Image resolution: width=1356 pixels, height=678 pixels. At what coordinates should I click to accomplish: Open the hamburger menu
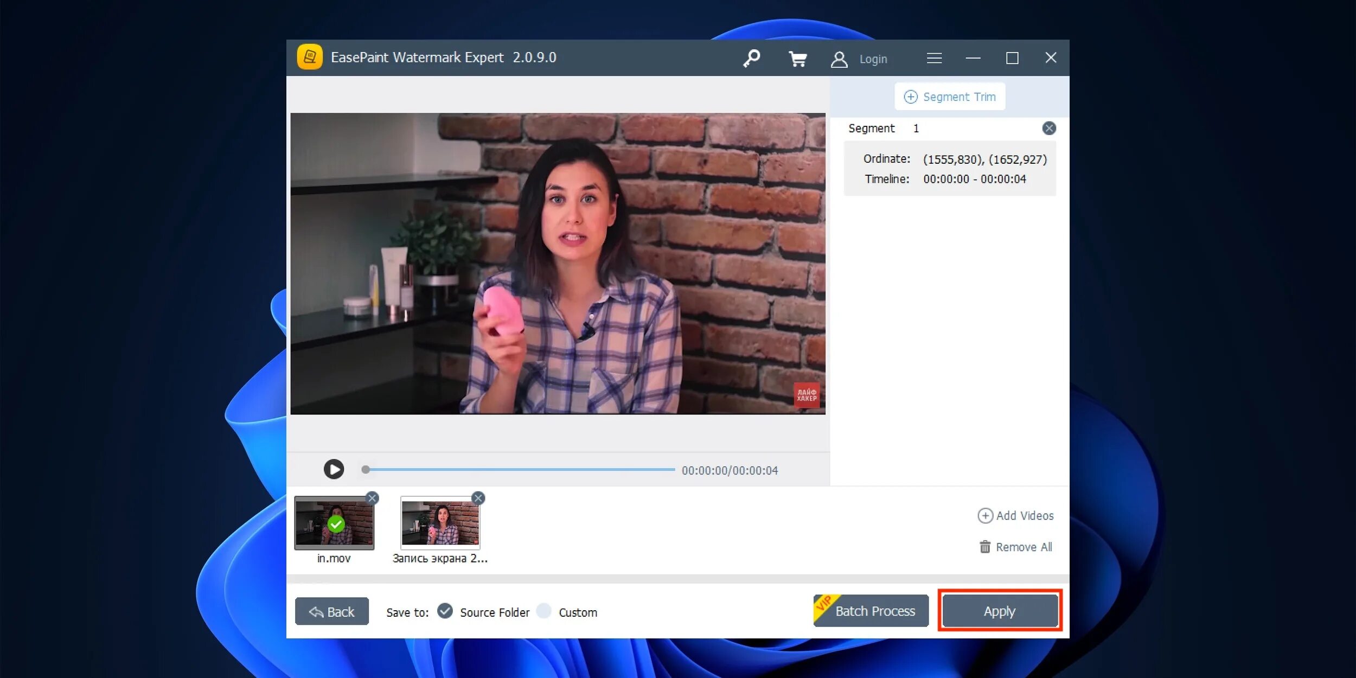[934, 58]
